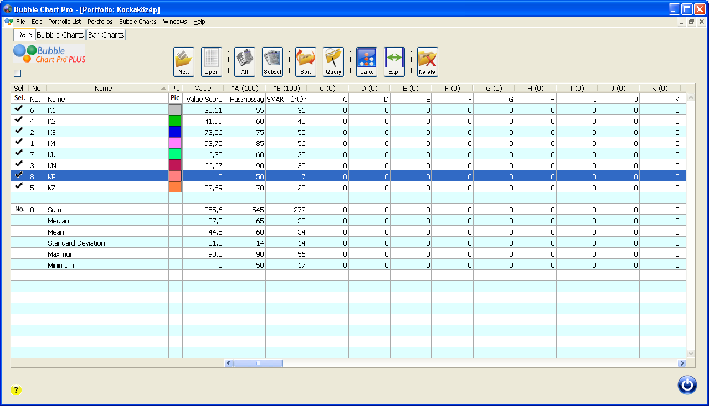
Task: Click the Standard Deviation row label
Action: click(x=76, y=243)
